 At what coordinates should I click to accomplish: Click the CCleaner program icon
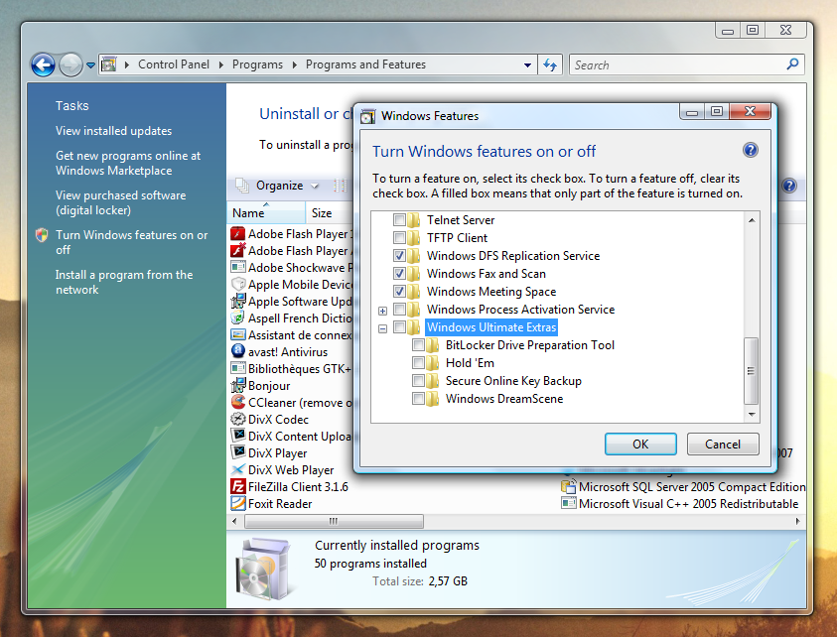click(x=238, y=402)
